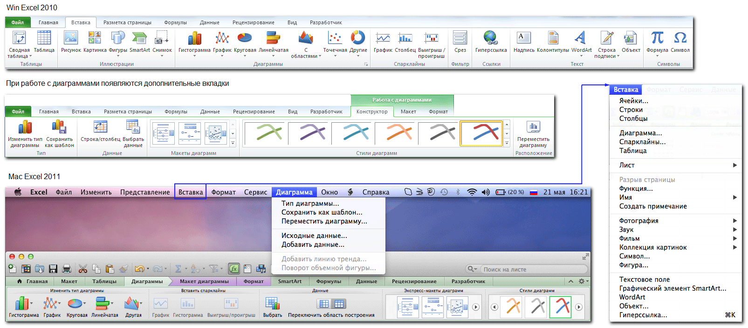
Task: Open the Гистограмма dropdown in Mac ribbon
Action: [x=32, y=303]
